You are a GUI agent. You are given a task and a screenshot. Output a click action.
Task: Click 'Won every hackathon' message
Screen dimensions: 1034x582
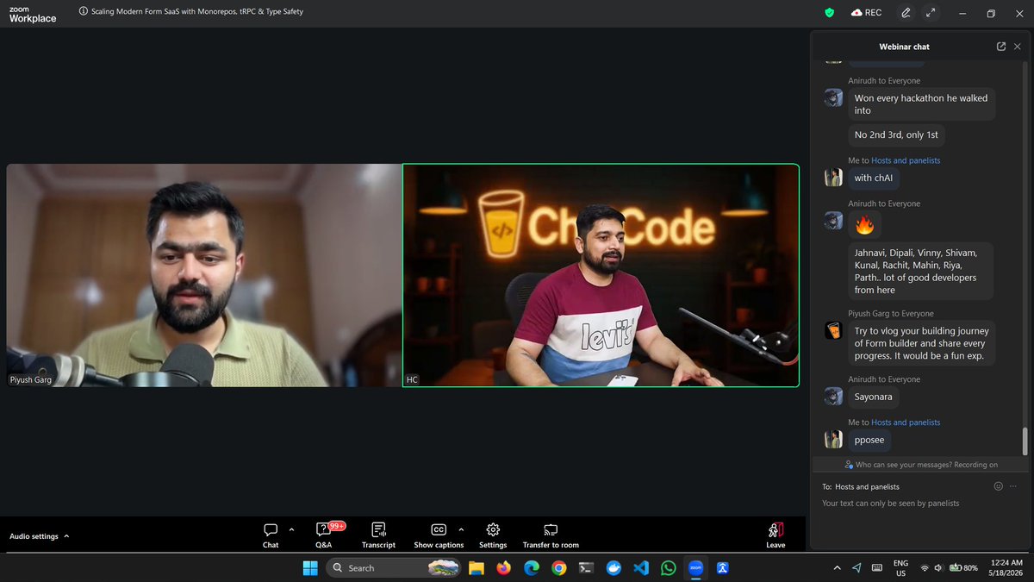921,104
